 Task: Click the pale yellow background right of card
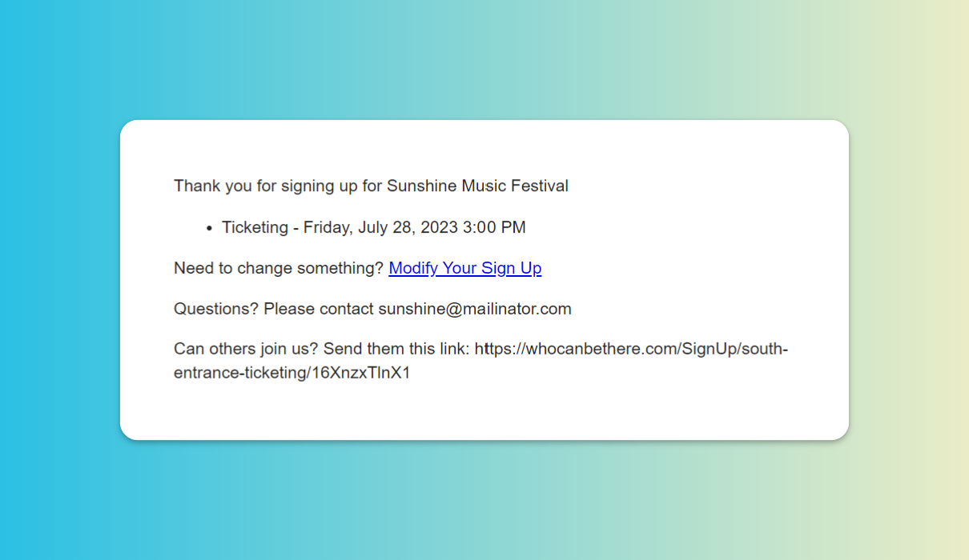(909, 280)
